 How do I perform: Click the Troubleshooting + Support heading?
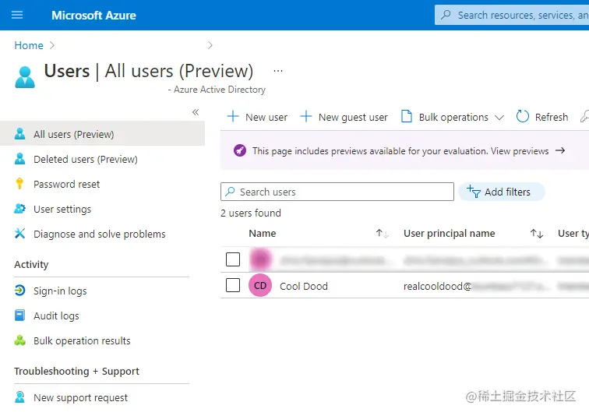(76, 372)
